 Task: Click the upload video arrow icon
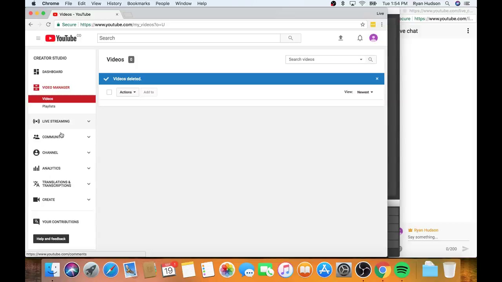pos(340,38)
